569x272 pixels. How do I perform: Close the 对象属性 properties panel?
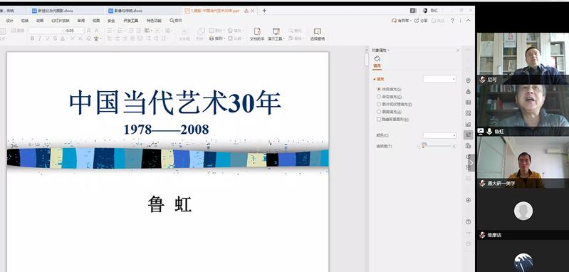[458, 50]
